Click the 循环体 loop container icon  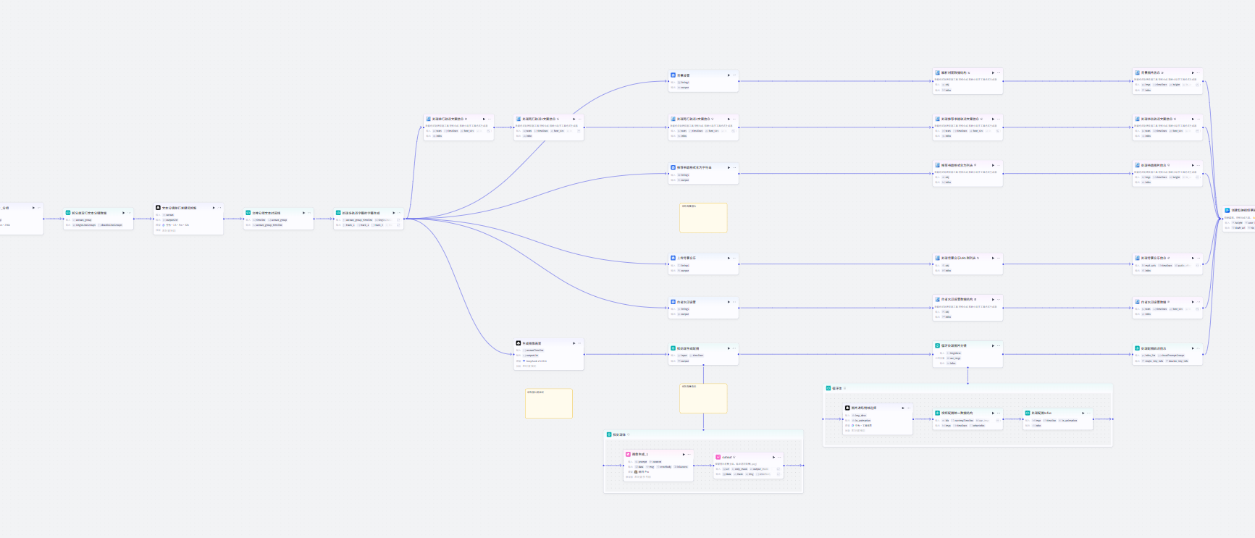(x=828, y=388)
